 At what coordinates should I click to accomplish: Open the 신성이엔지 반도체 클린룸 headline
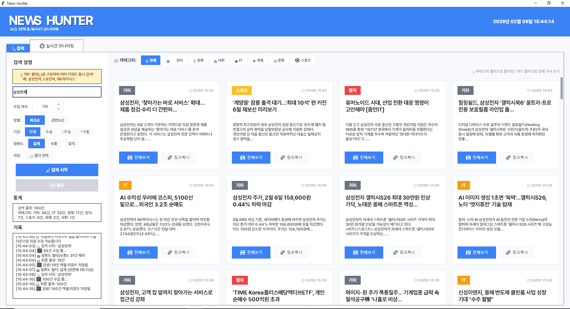point(502,296)
